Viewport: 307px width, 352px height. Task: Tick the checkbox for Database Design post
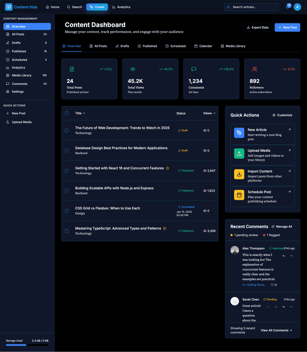pyautogui.click(x=67, y=150)
